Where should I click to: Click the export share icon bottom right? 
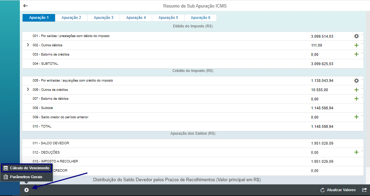(x=364, y=190)
